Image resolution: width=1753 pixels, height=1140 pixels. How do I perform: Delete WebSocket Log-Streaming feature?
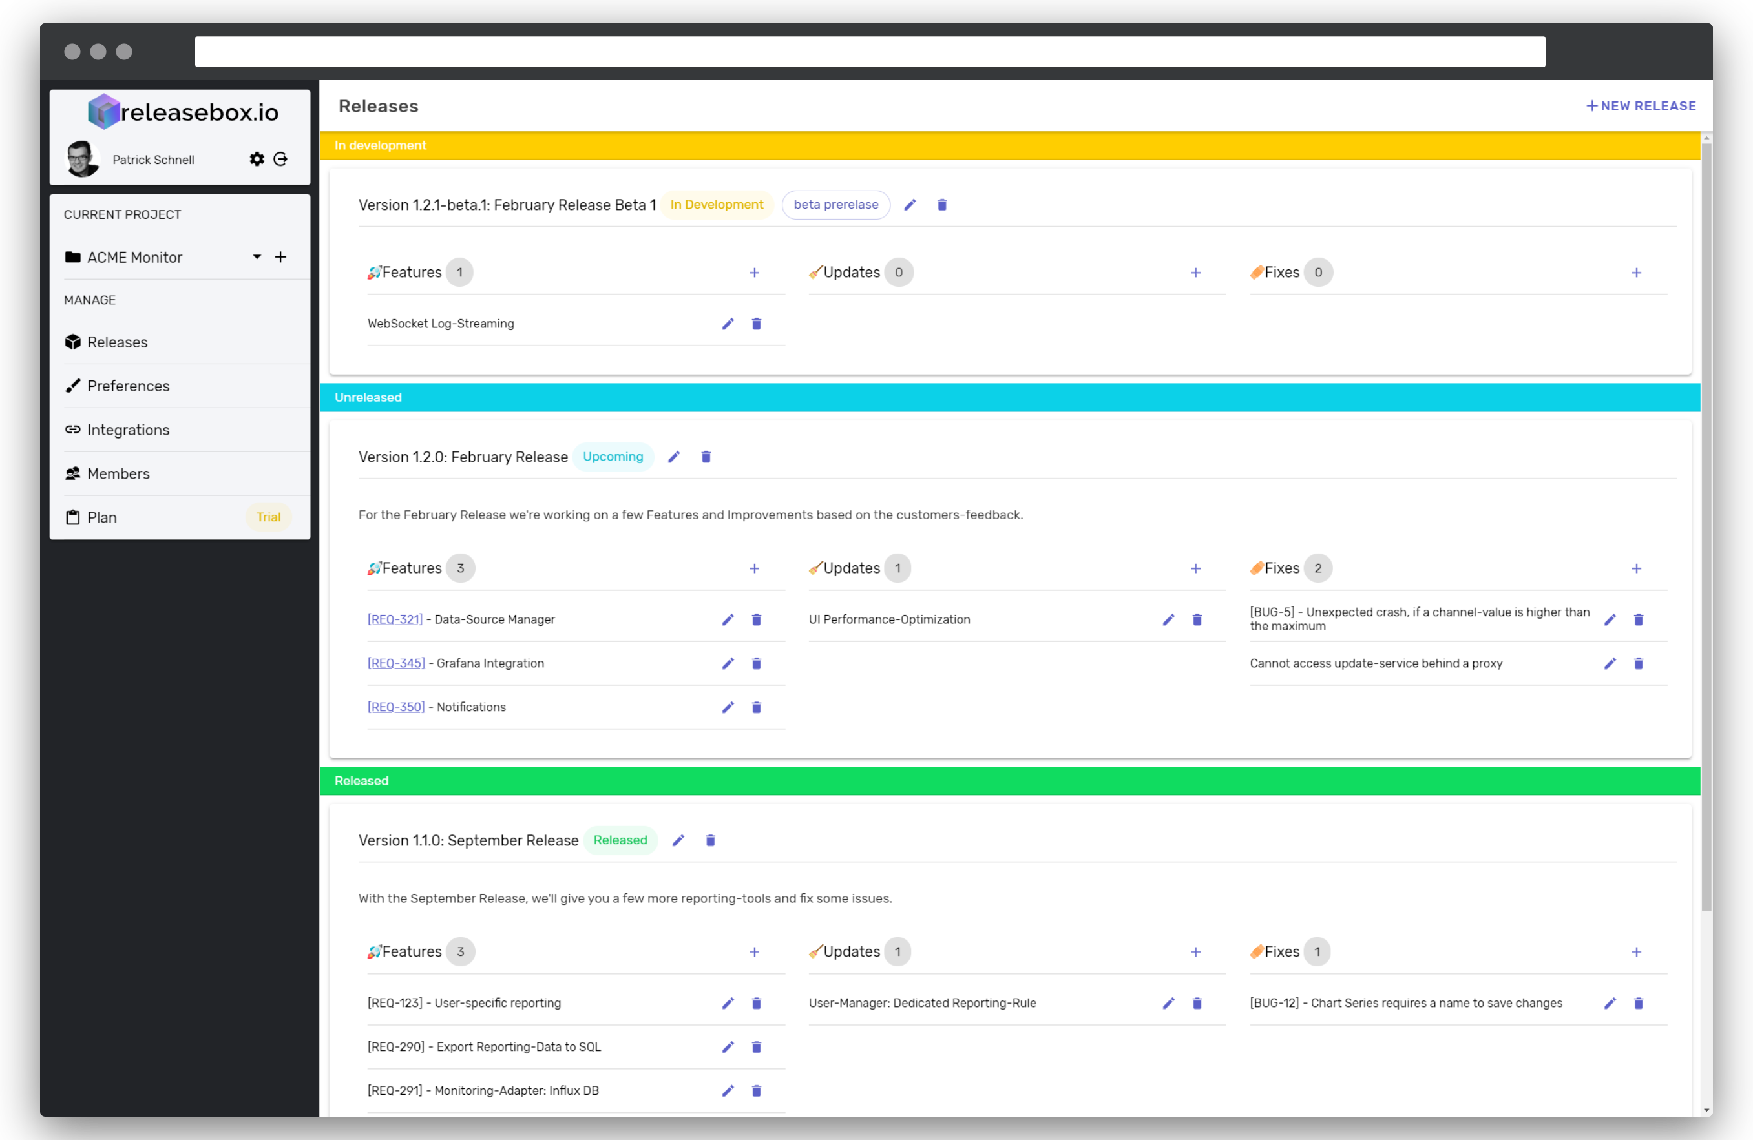757,324
